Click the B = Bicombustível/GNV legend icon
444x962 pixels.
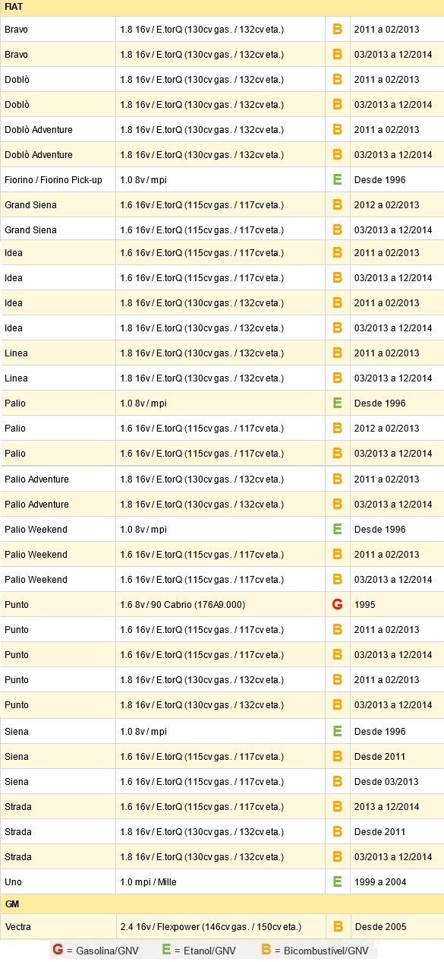(x=266, y=950)
